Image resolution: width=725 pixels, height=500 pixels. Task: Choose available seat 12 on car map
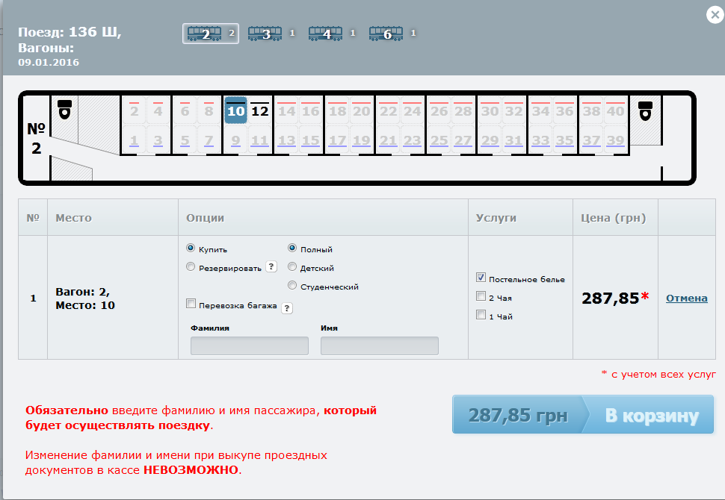[x=259, y=111]
